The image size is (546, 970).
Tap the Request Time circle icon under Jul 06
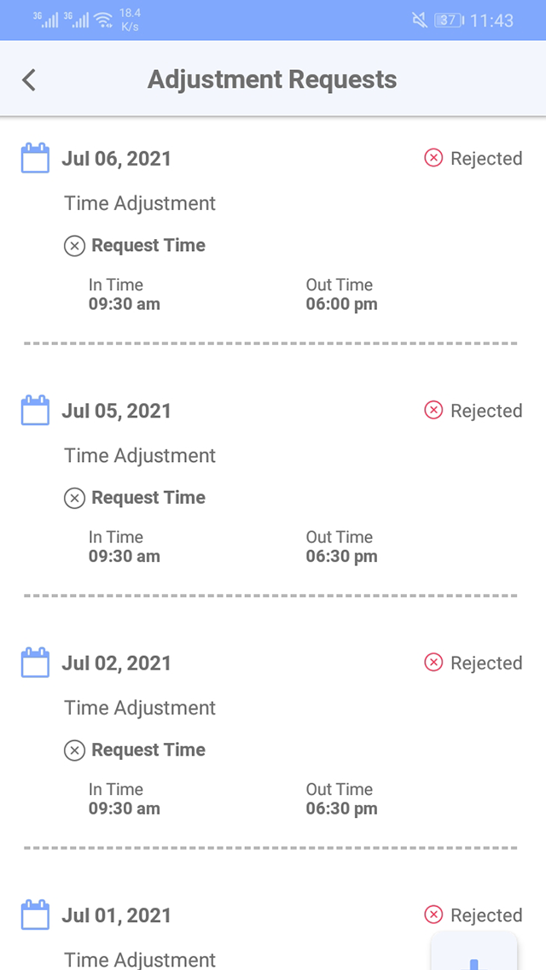click(x=75, y=246)
